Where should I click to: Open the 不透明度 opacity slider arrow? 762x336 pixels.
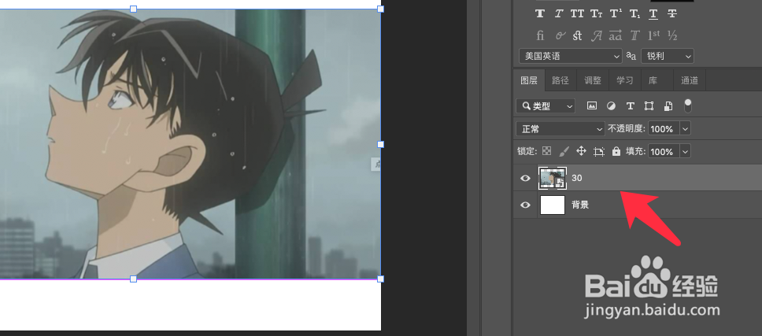[685, 129]
